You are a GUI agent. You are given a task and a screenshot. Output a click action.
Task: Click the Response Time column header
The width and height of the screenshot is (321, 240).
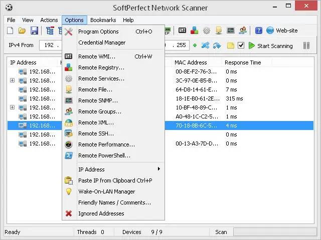coord(247,62)
